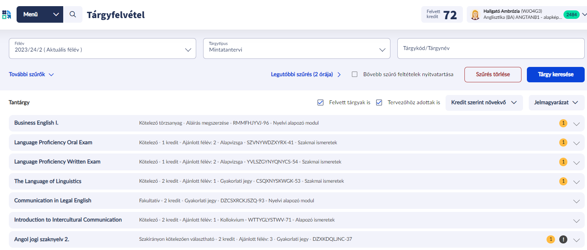Open the Jelmagyarázat legend menu
The height and width of the screenshot is (250, 587).
(556, 103)
